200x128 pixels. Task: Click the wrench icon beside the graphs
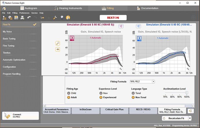click(x=58, y=43)
